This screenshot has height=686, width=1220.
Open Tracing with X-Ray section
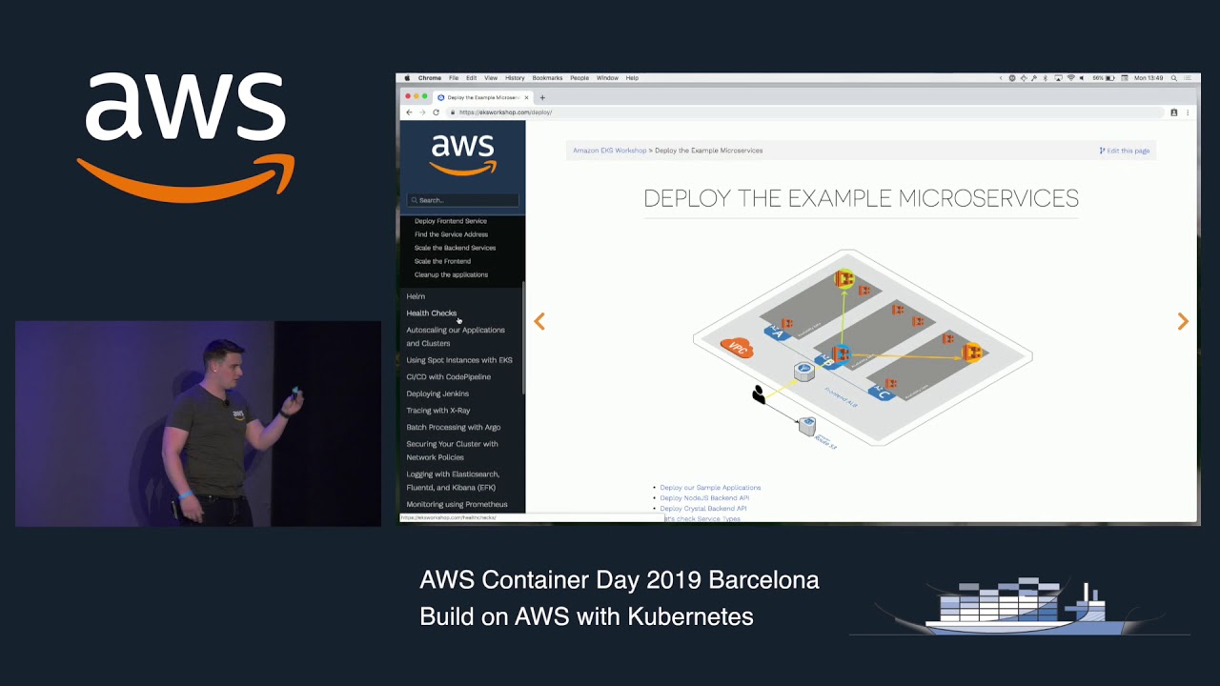438,411
